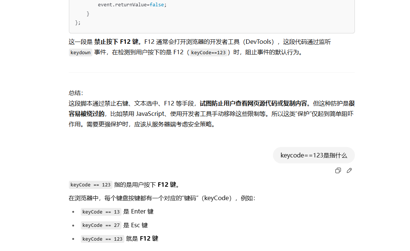The height and width of the screenshot is (251, 410).
Task: Click the "keyCode == 123" code in the bullet list
Action: 102,239
